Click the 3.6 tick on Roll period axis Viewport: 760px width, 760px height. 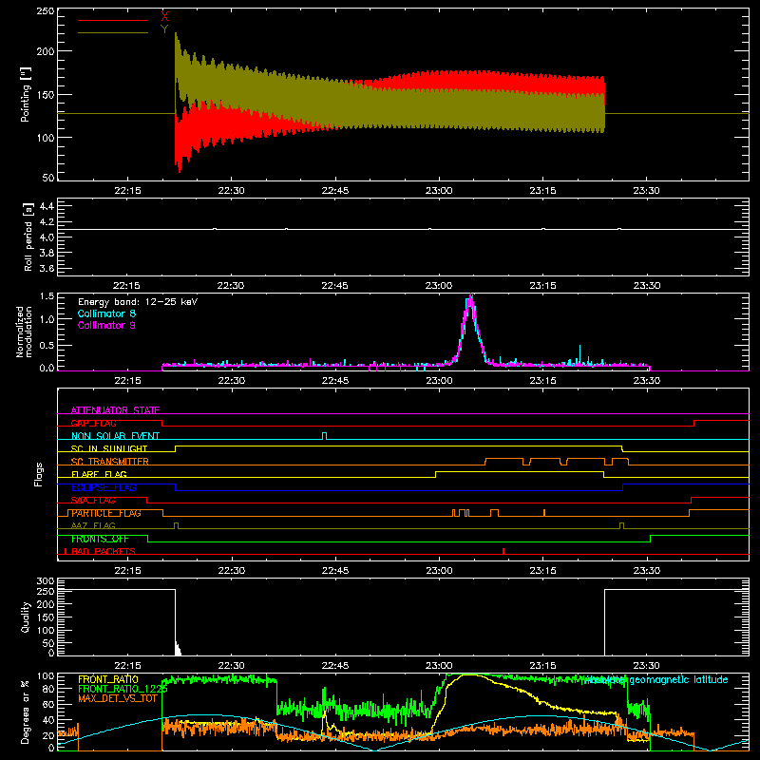[46, 268]
